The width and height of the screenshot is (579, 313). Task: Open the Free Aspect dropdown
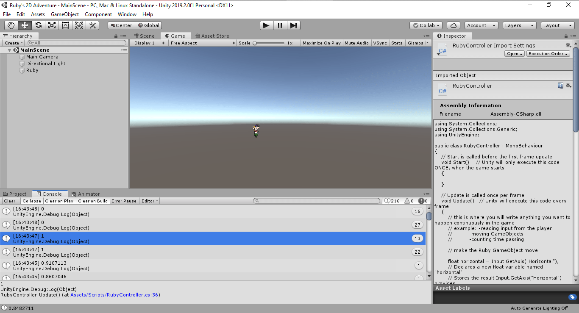[202, 43]
